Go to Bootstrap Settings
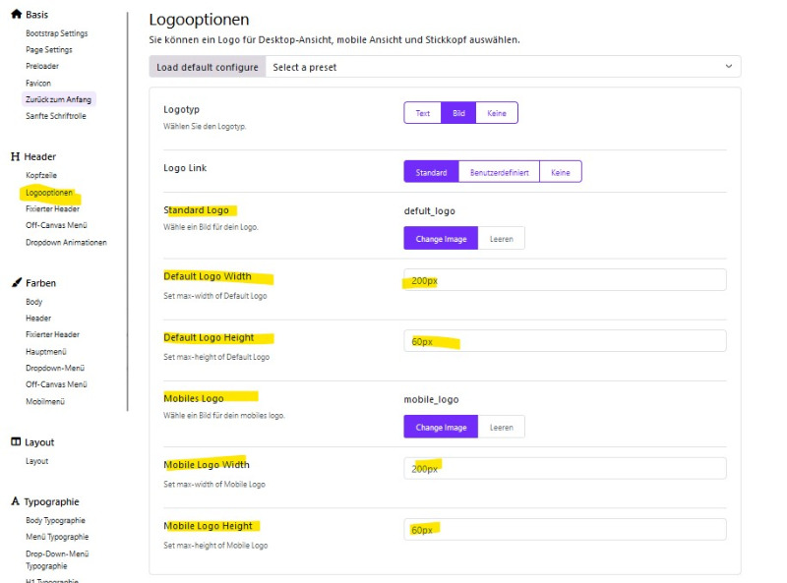Screen dimensions: 787x583 (x=57, y=33)
